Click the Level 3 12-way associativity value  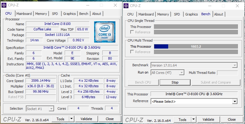[111, 97]
